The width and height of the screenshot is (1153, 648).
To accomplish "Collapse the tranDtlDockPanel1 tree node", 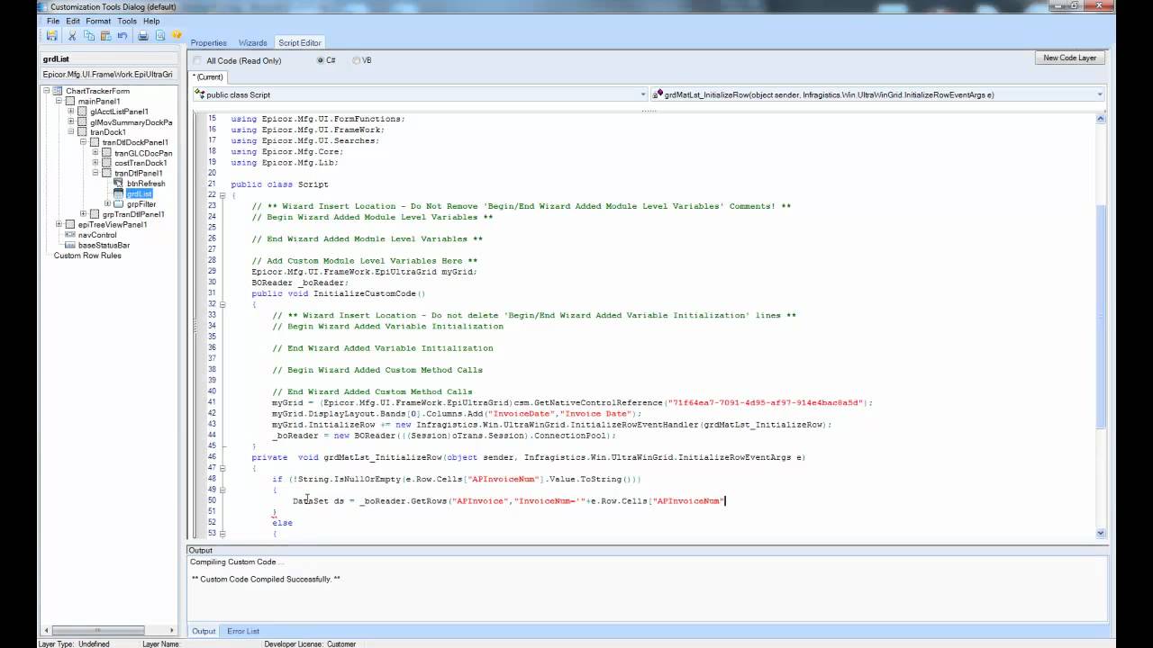I will 83,142.
